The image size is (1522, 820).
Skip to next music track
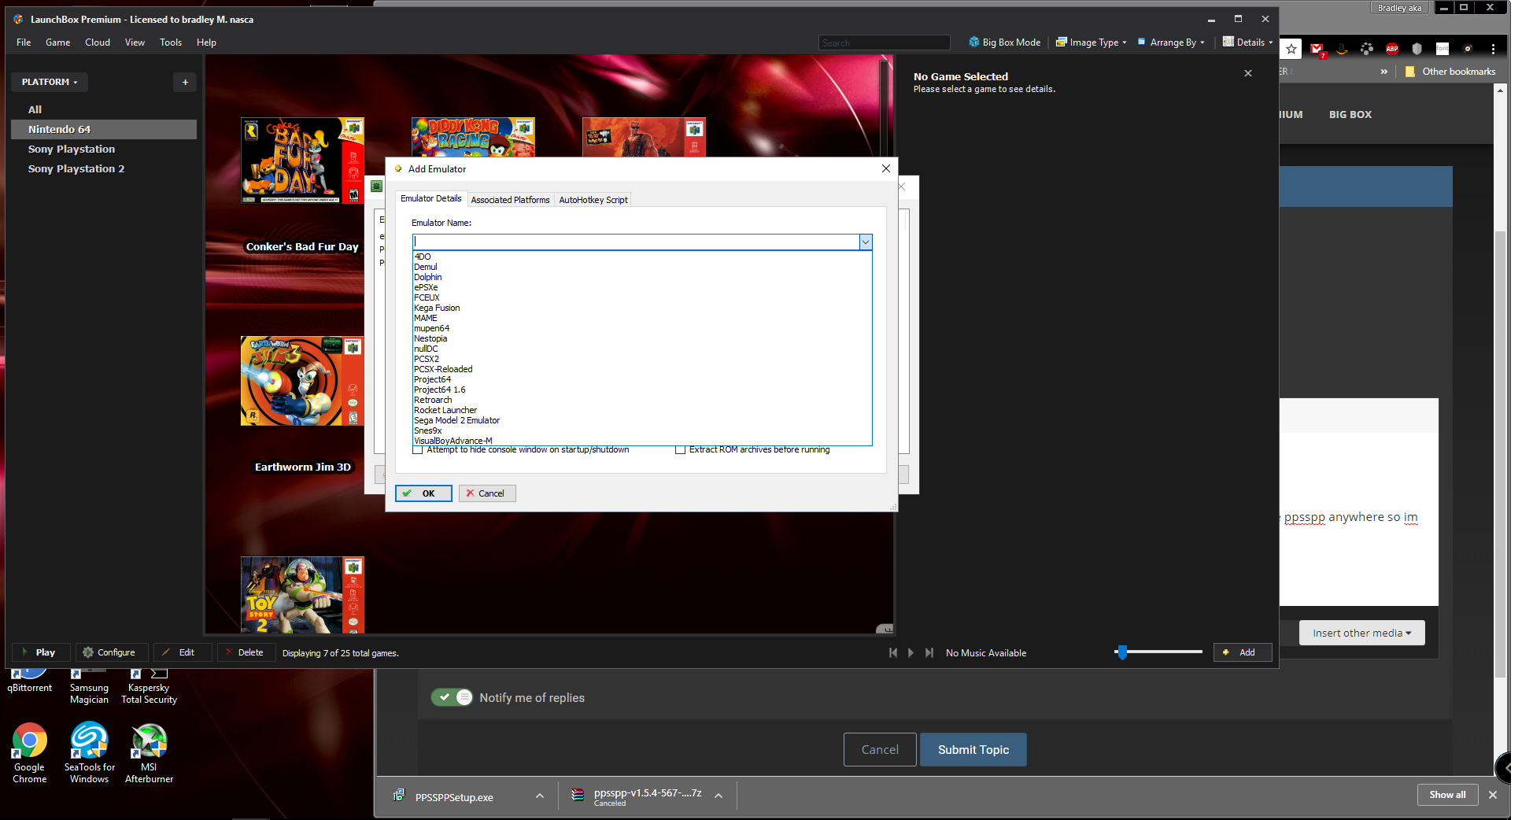coord(929,652)
